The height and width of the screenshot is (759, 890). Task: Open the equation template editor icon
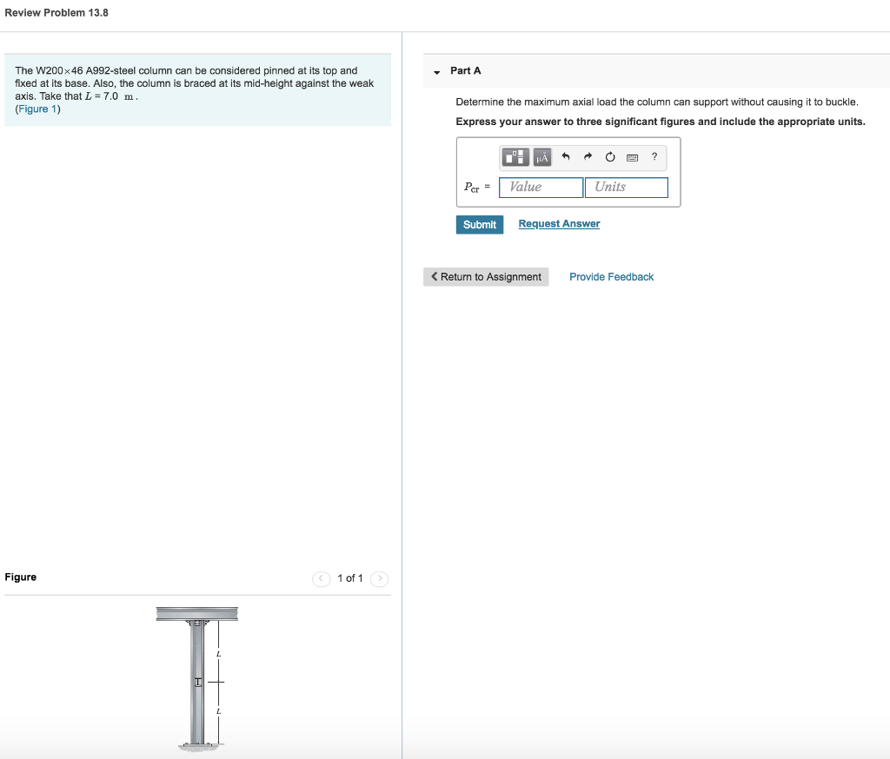coord(516,157)
